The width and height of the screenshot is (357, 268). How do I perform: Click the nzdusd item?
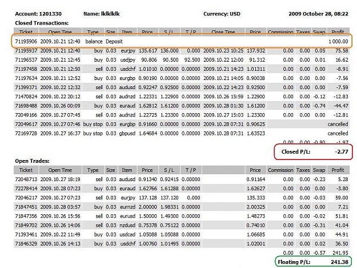(127, 225)
